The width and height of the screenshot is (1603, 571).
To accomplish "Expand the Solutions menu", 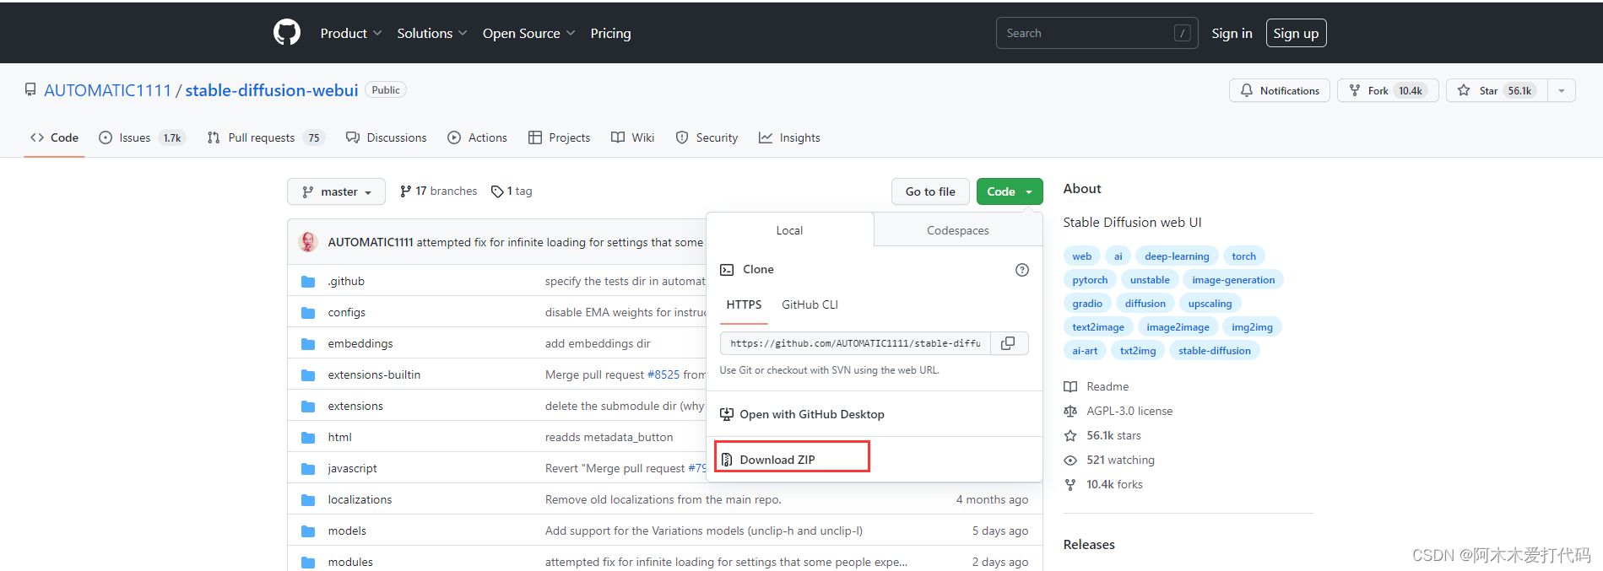I will pos(431,33).
